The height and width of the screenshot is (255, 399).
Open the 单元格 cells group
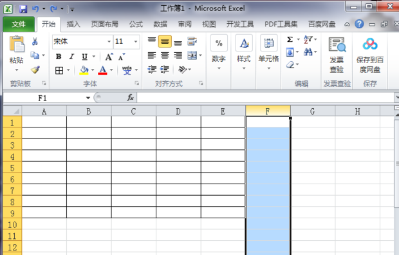269,53
